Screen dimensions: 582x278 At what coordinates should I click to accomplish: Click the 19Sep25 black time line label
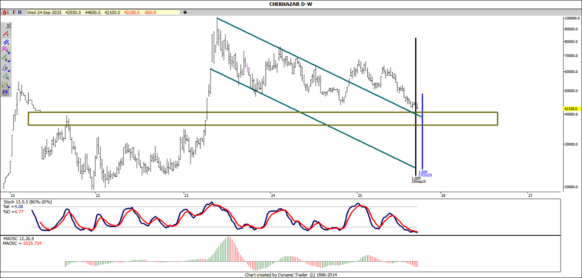click(418, 181)
